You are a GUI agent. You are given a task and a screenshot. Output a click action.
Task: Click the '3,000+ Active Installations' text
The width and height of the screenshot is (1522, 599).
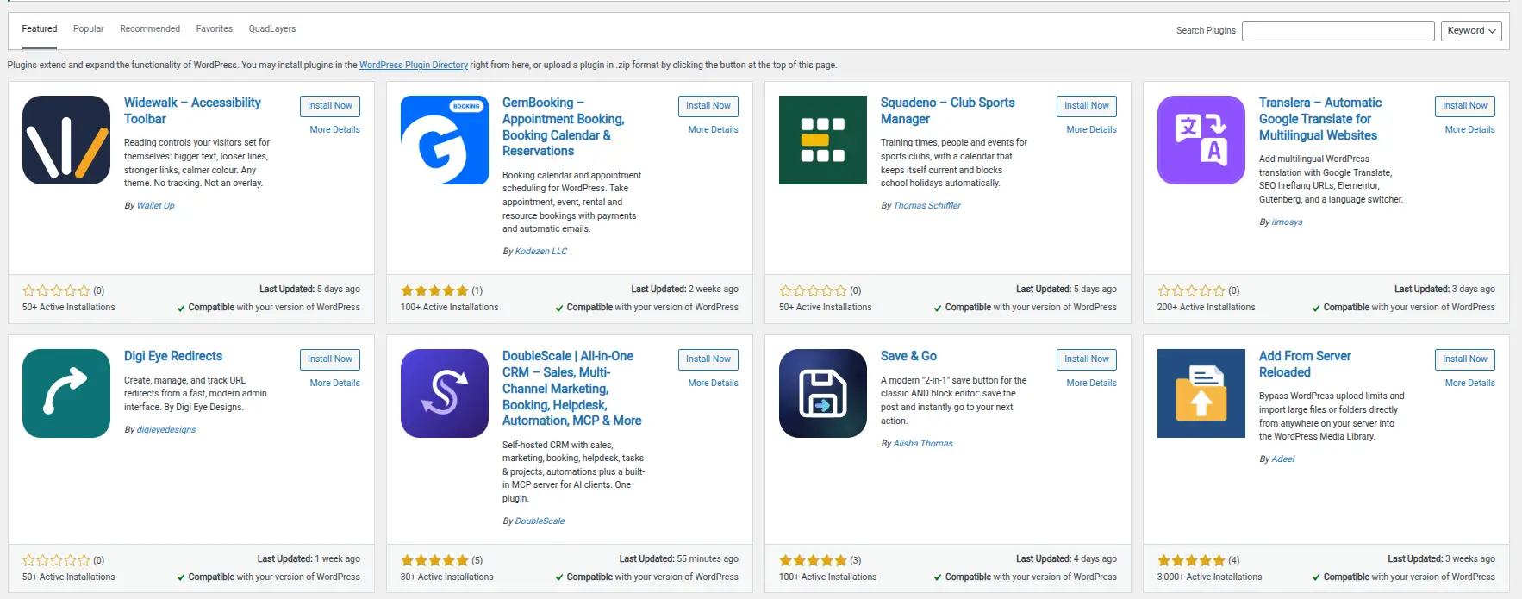[1209, 577]
